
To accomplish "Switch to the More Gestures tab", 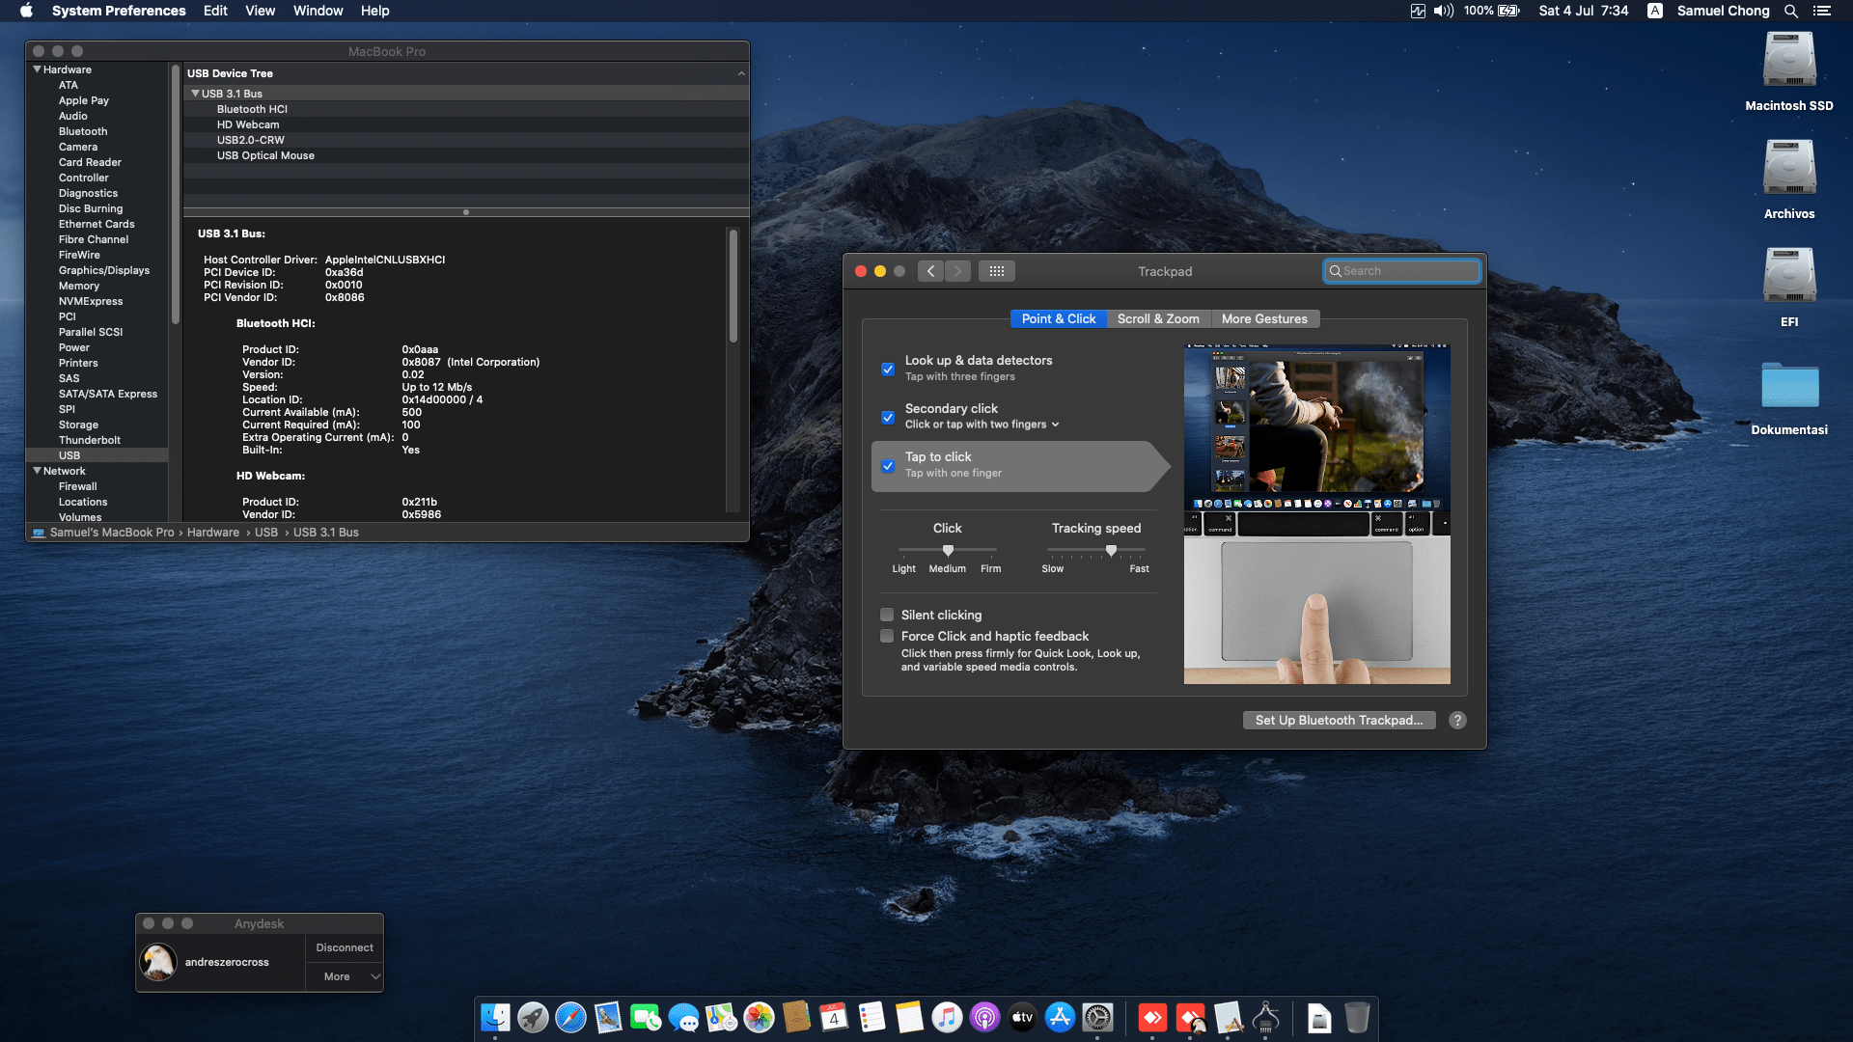I will pyautogui.click(x=1264, y=318).
